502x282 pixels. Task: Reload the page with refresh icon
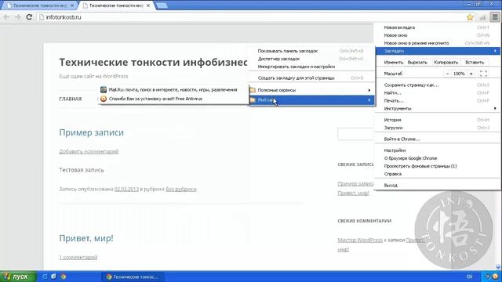[x=29, y=17]
